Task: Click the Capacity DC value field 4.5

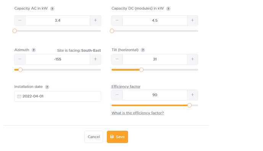Action: pos(155,21)
